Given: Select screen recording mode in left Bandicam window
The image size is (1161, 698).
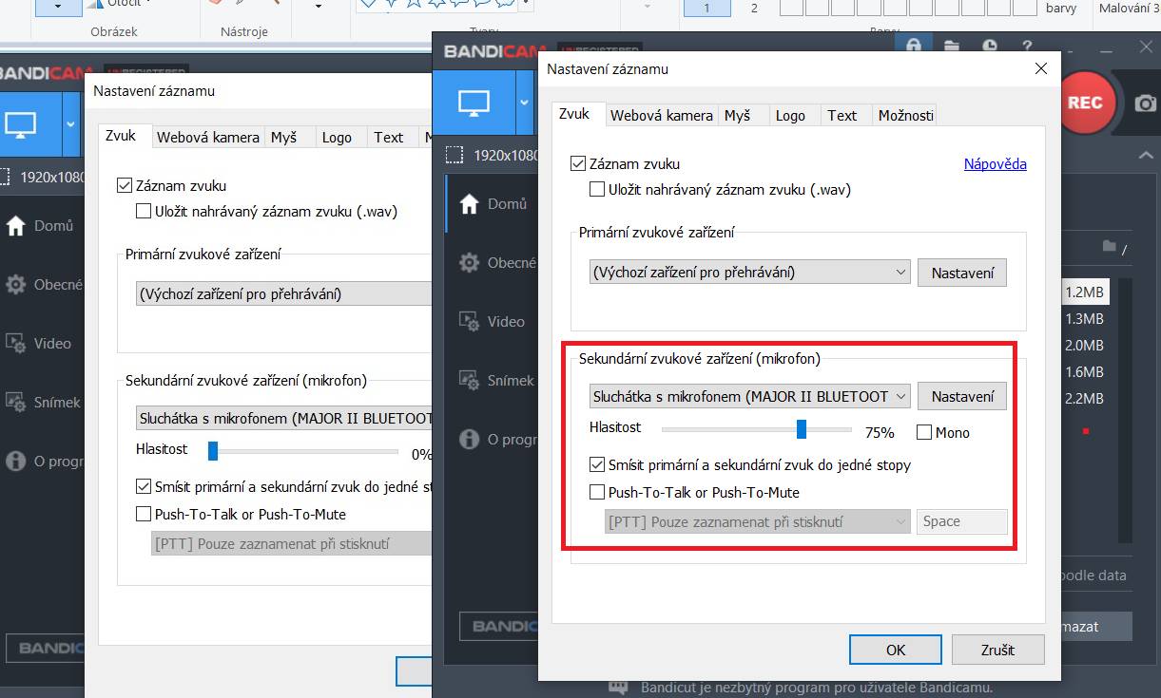Looking at the screenshot, I should (21, 123).
